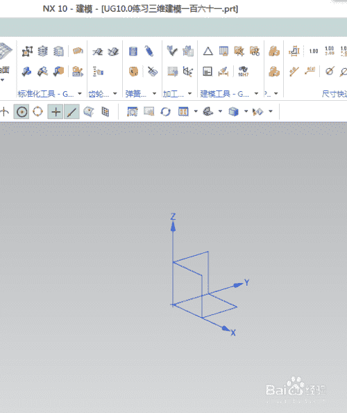Click the upper orange boxes icon

(274, 51)
